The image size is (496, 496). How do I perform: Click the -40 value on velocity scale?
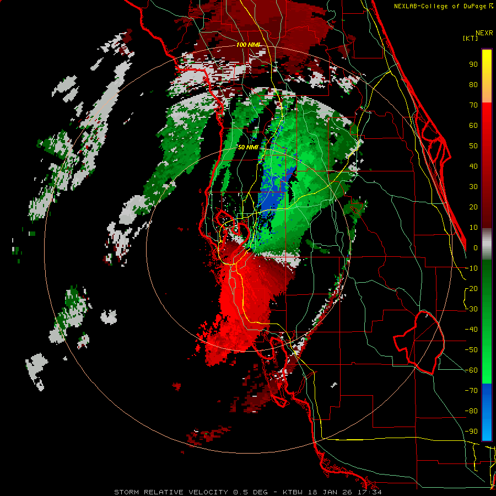pyautogui.click(x=471, y=330)
